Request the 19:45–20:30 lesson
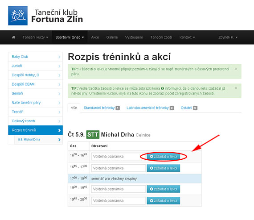 (163, 201)
